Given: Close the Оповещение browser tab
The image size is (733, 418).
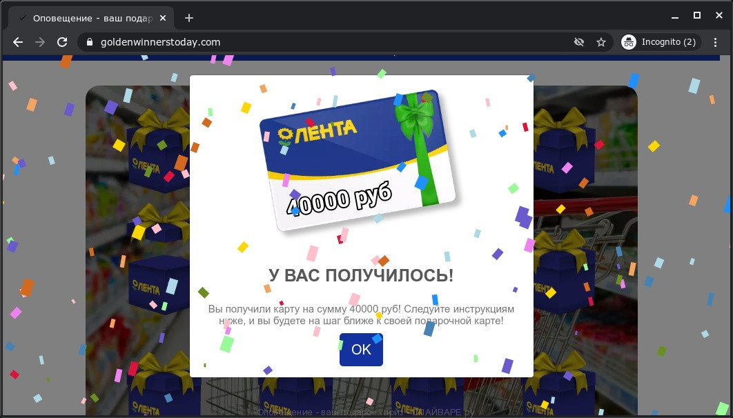Looking at the screenshot, I should 163,18.
